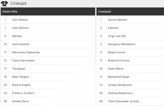Screen dimensions: 164x106
Task: Select the Liverpool team header
Action: (130, 11)
